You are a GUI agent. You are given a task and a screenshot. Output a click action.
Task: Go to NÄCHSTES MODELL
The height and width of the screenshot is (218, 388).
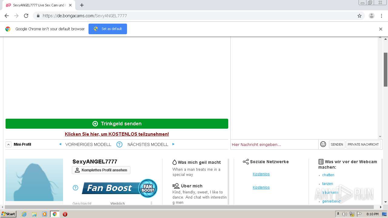click(148, 144)
